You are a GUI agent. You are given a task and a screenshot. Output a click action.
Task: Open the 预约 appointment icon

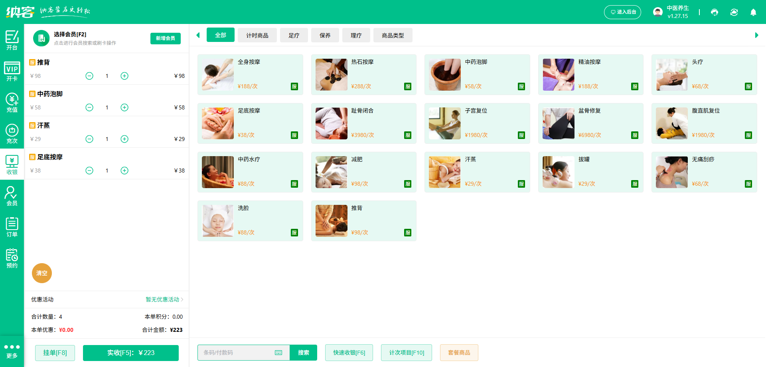coord(12,258)
